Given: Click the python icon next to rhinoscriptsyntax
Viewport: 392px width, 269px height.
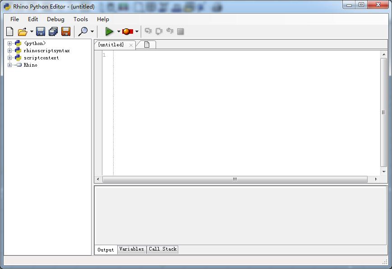Looking at the screenshot, I should (x=18, y=51).
